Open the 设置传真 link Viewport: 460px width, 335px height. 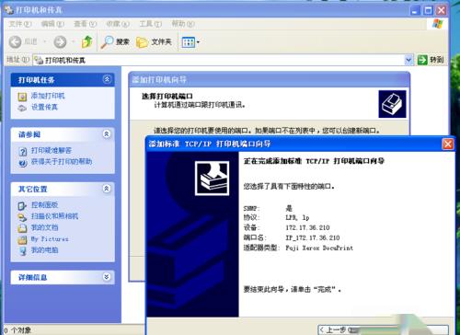[x=44, y=107]
